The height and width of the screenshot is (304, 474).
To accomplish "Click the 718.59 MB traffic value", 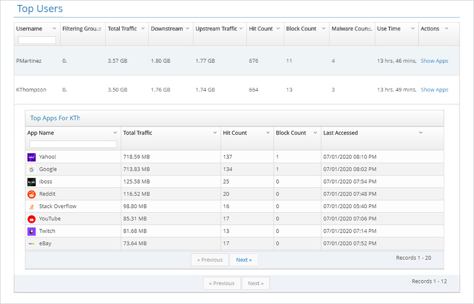I will point(136,157).
